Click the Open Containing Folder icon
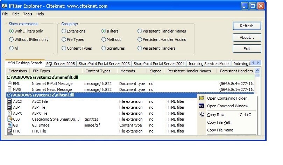Image resolution: width=283 pixels, height=165 pixels. 201,98
